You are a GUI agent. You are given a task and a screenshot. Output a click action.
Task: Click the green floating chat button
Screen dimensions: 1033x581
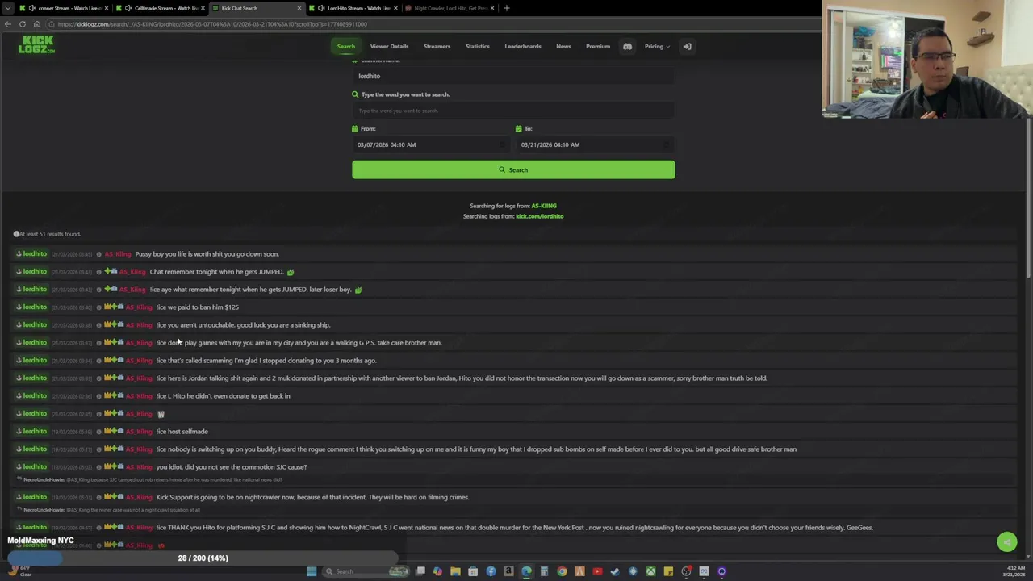(x=1006, y=542)
